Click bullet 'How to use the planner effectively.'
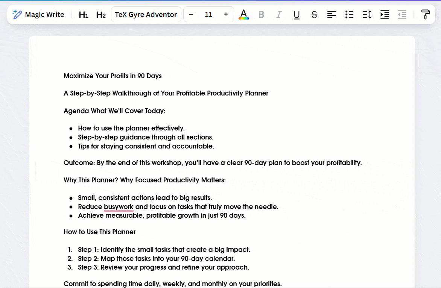The image size is (441, 288). tap(131, 129)
